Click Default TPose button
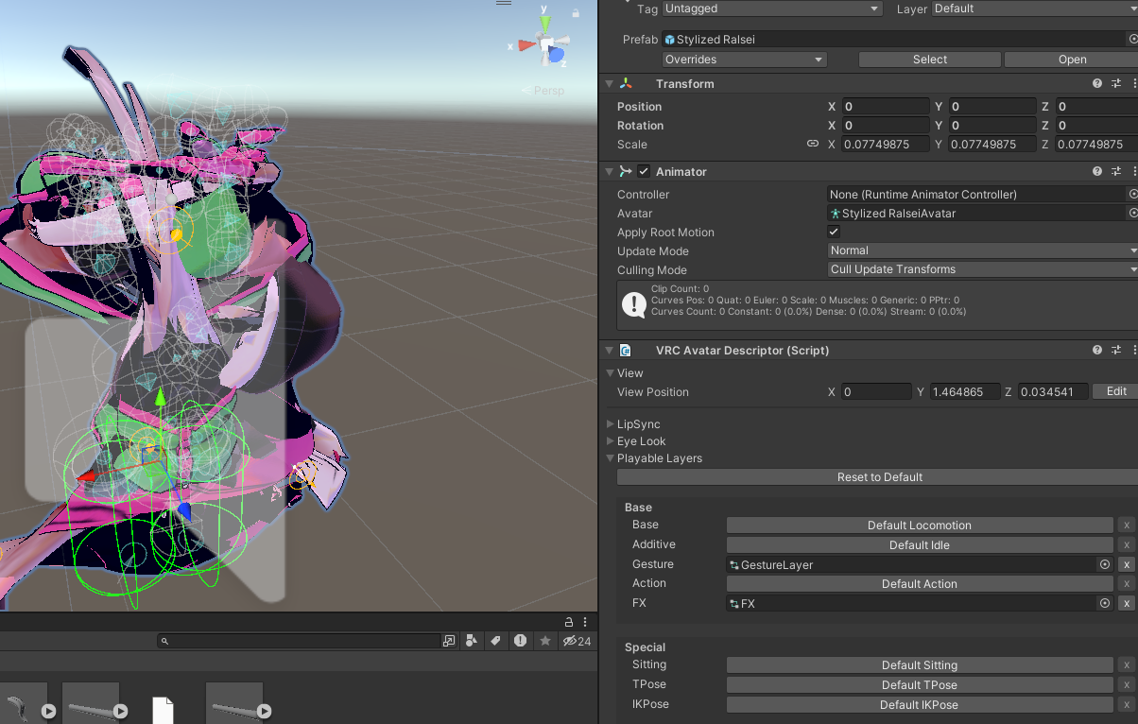Screen dimensions: 1138x724 click(x=920, y=685)
